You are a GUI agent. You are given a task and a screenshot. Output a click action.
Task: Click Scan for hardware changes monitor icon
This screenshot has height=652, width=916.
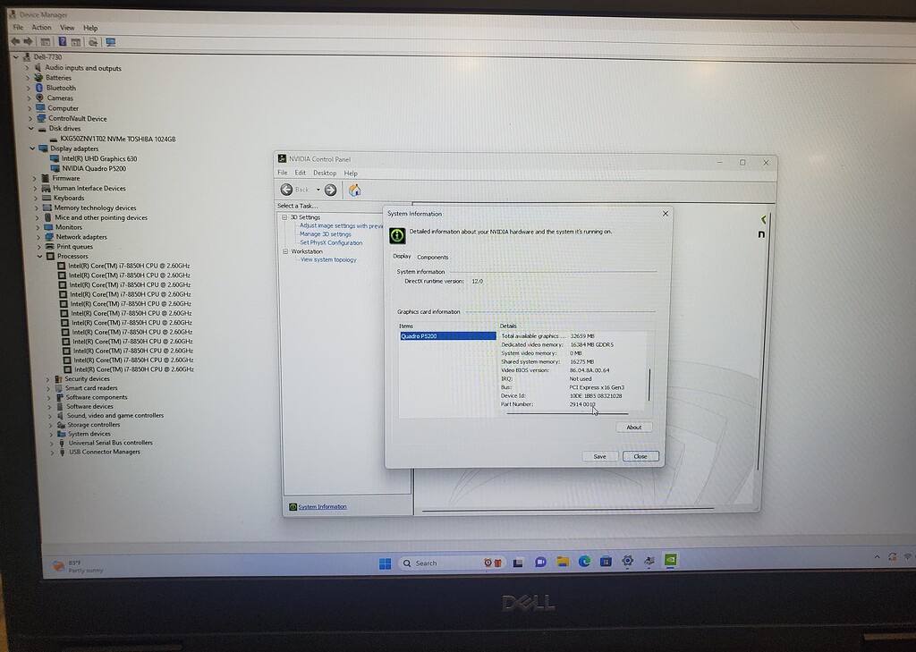click(110, 42)
